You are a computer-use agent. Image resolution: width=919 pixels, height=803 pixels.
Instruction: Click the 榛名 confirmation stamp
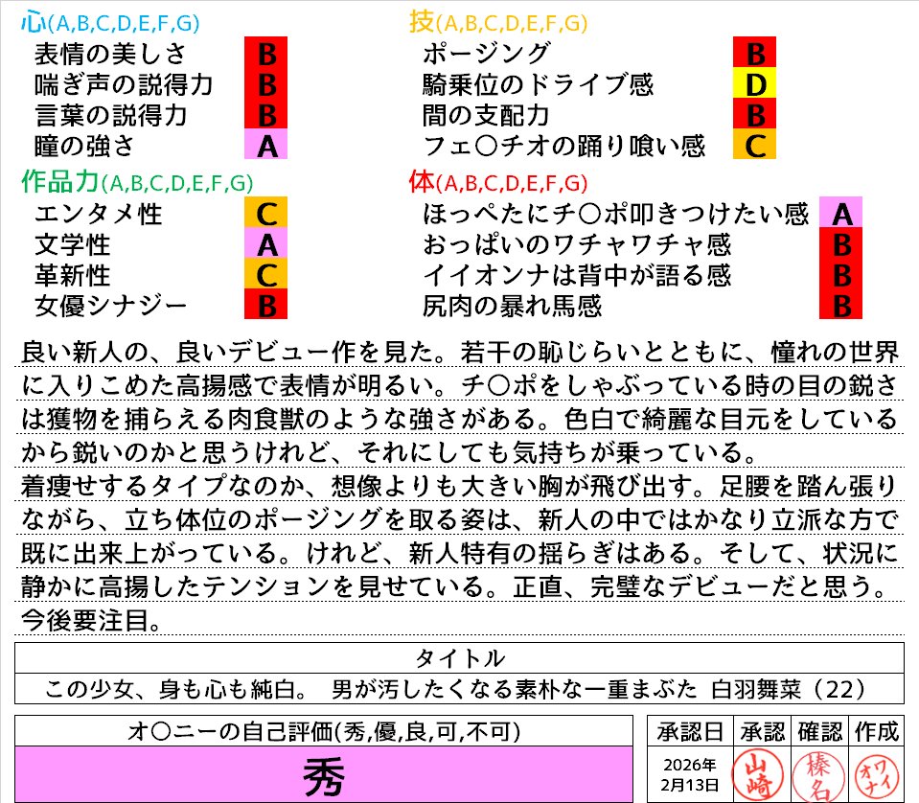pos(818,776)
